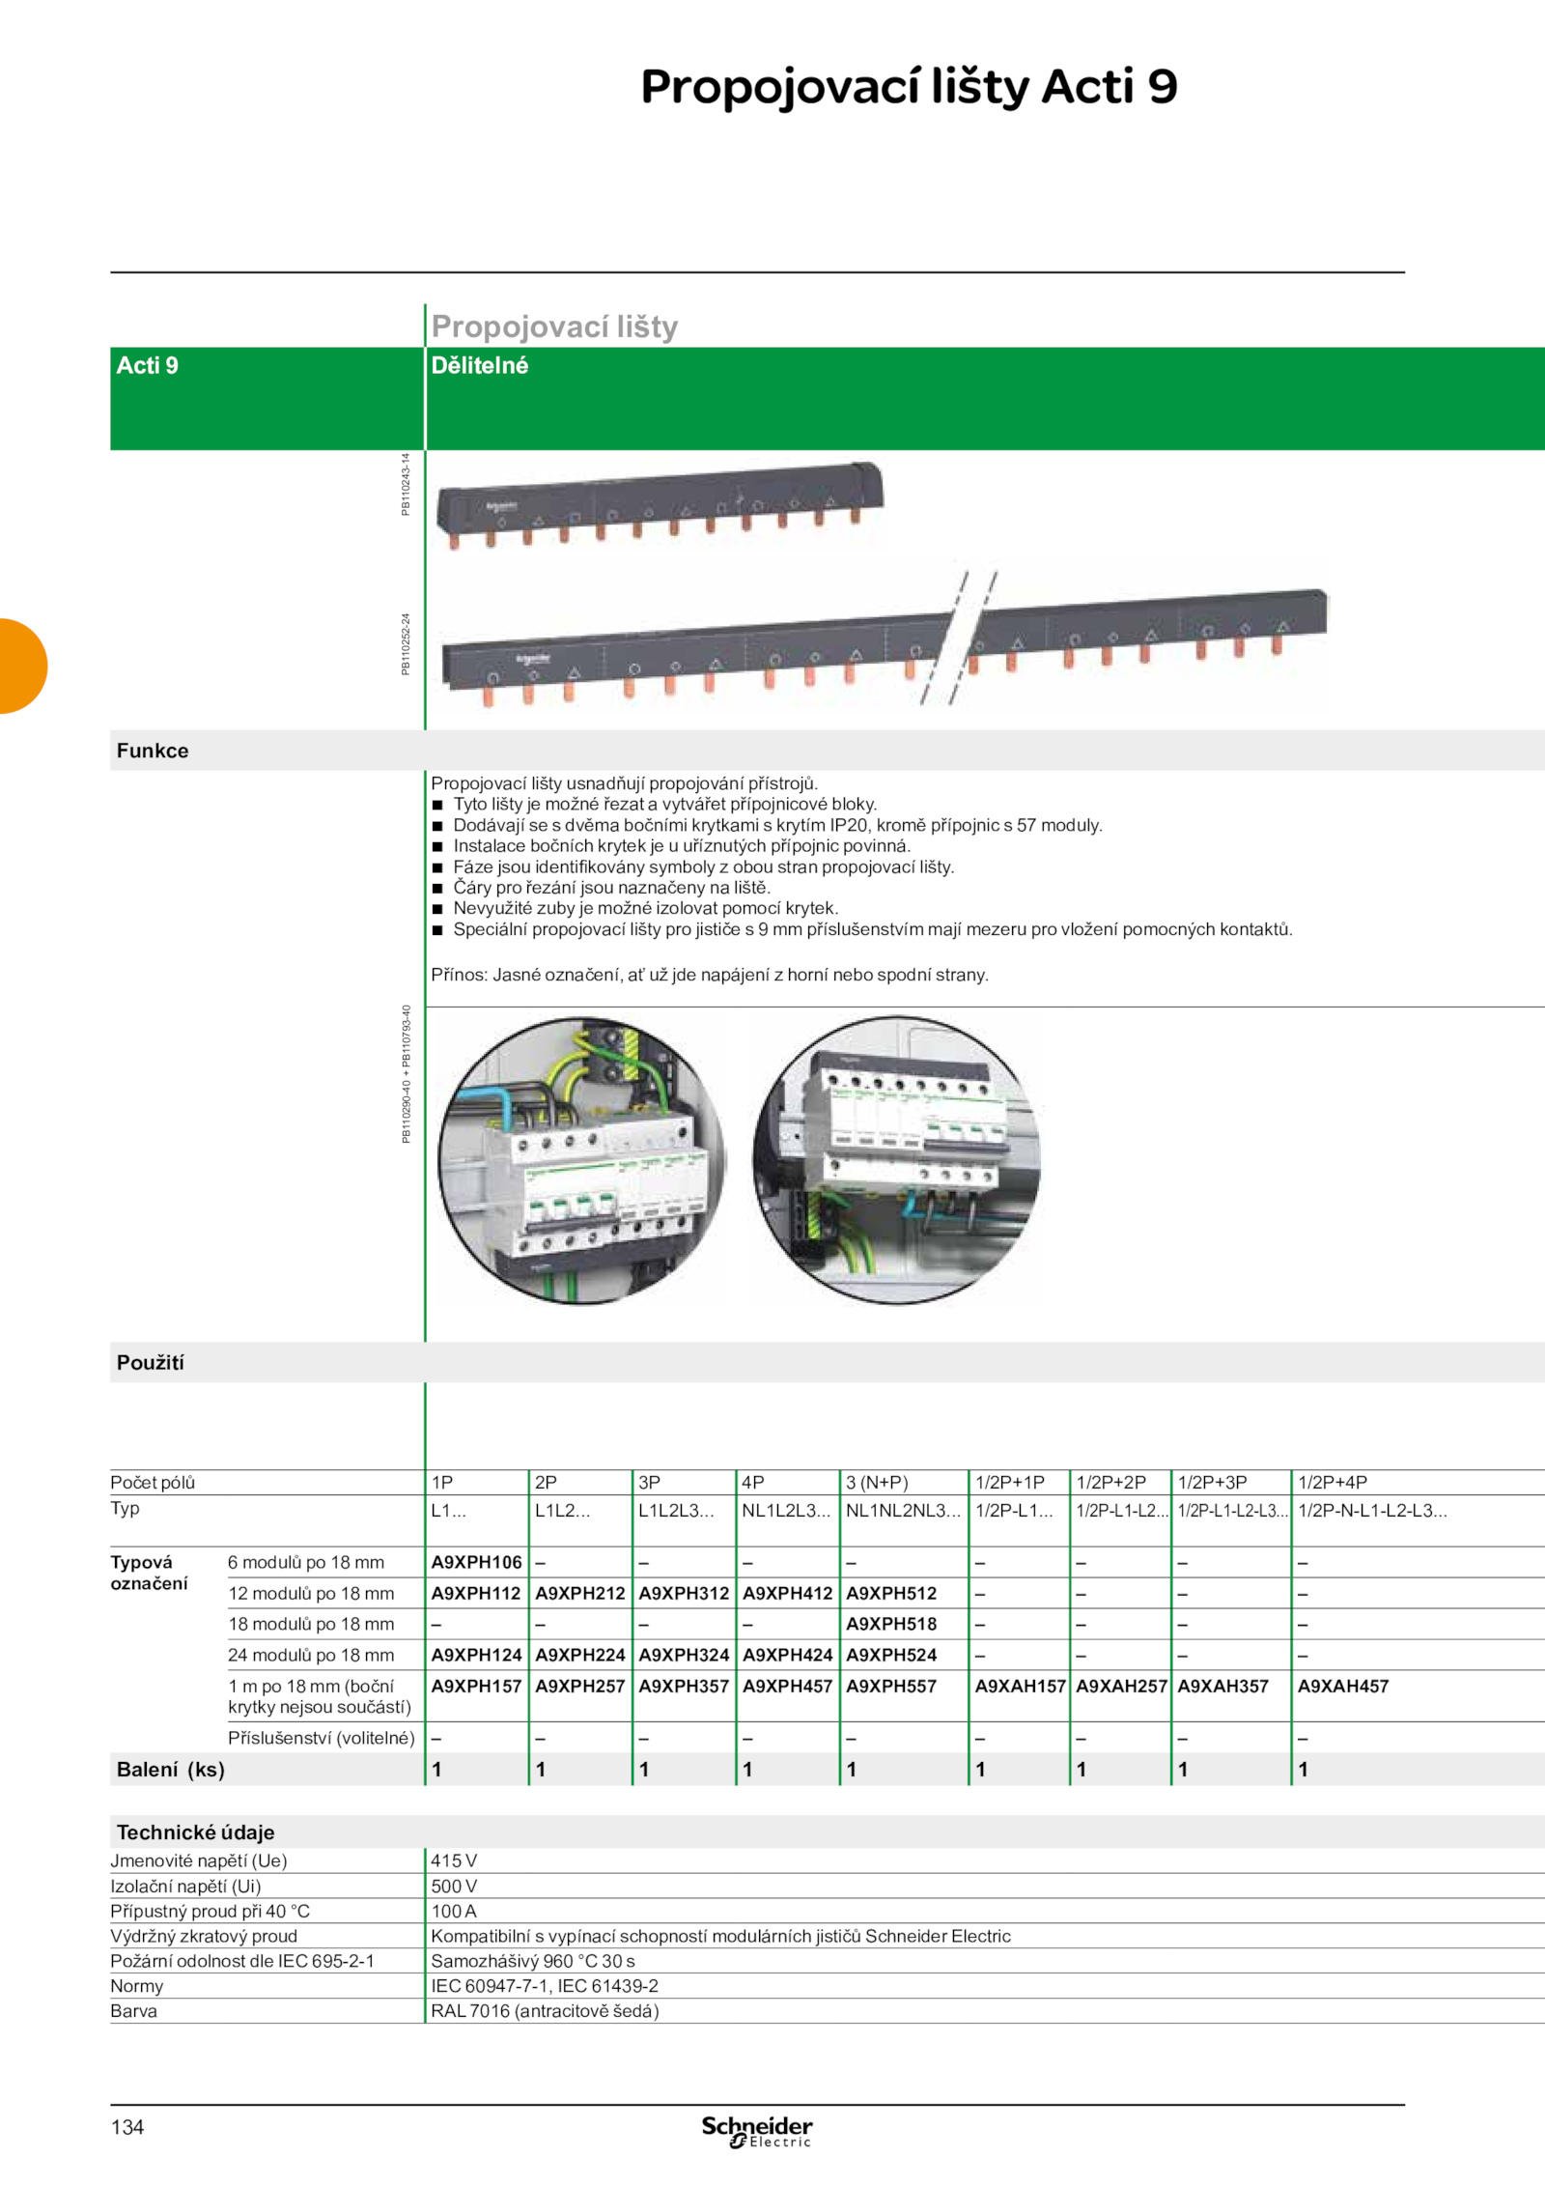1545x2186 pixels.
Task: Click the long cut busbar product image
Action: [x=885, y=640]
